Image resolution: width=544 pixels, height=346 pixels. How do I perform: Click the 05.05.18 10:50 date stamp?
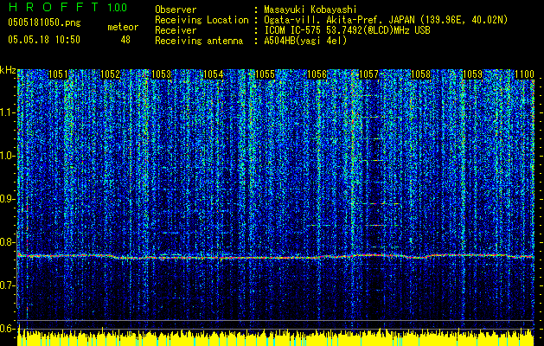[44, 40]
